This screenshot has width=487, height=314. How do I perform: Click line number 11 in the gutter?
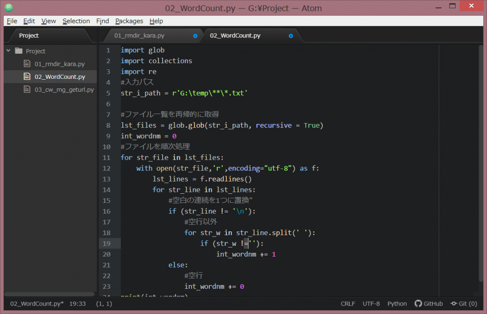pyautogui.click(x=107, y=158)
